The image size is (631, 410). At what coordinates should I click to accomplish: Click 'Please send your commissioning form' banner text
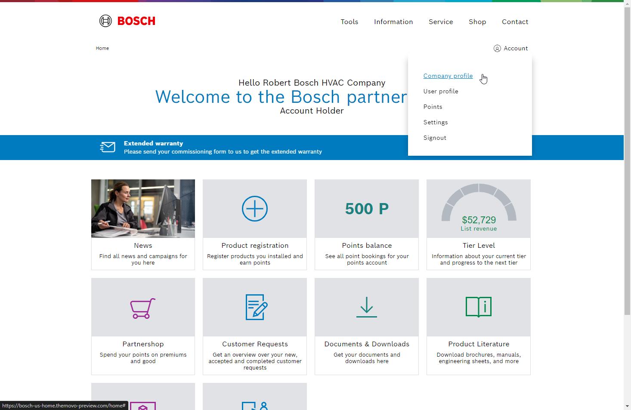pos(223,152)
